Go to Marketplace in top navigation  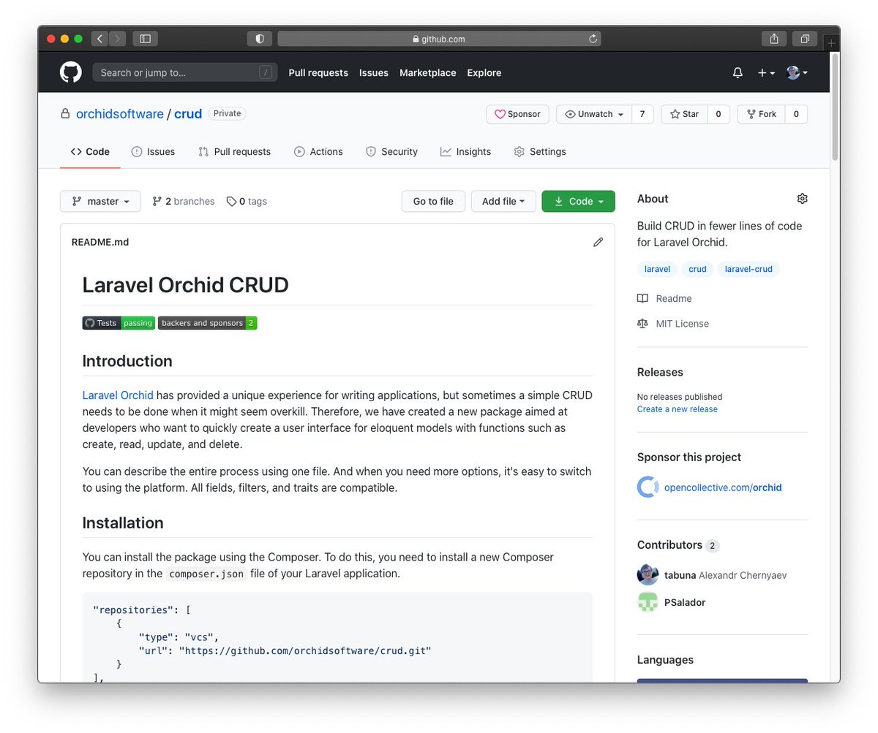428,72
